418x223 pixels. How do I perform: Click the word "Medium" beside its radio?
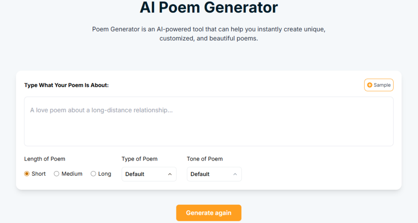click(72, 174)
